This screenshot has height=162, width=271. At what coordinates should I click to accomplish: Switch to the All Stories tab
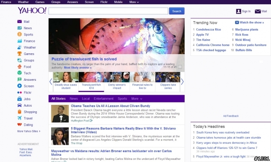coord(58,99)
